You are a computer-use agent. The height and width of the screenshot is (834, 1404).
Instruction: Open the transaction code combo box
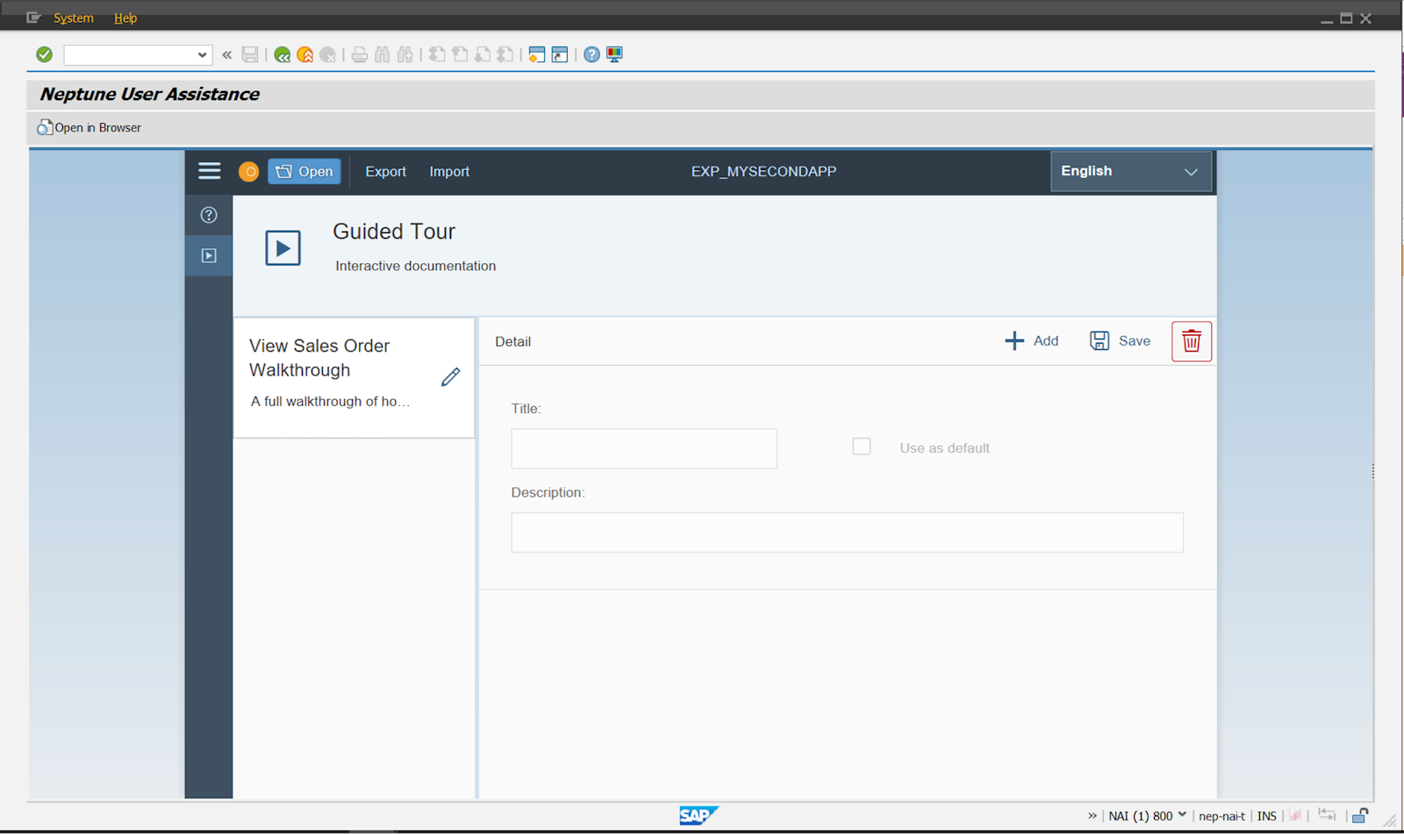[x=137, y=54]
